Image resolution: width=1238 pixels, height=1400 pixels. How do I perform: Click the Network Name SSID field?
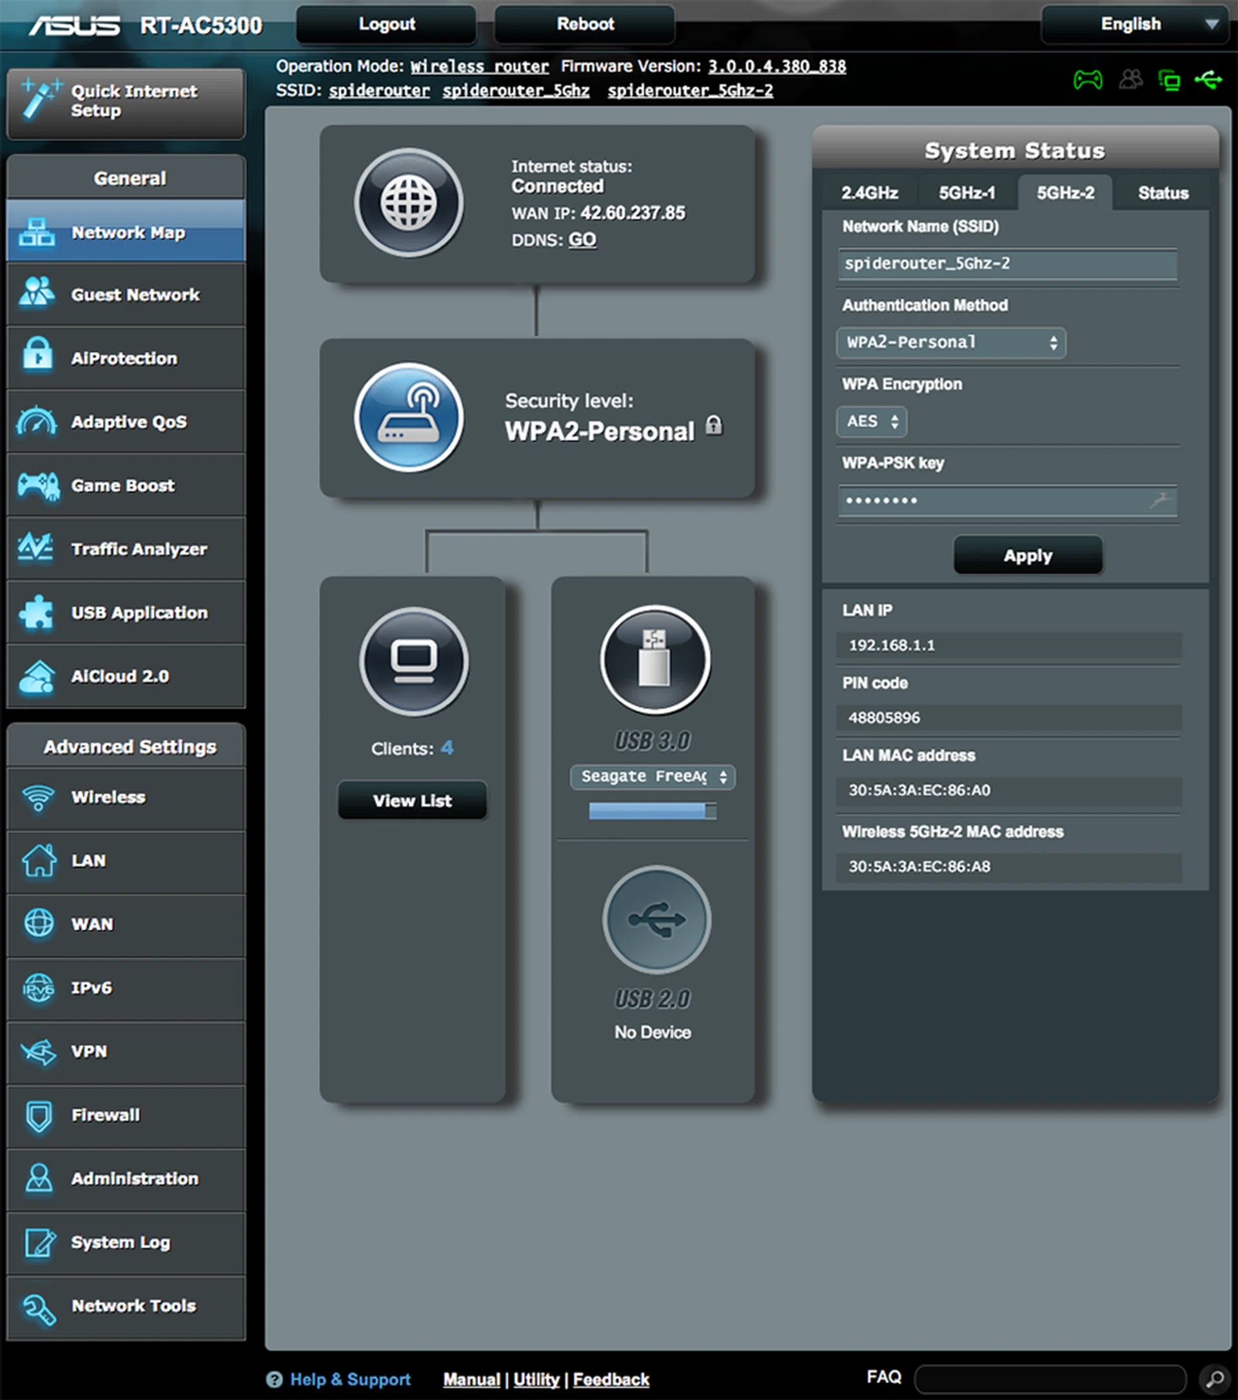pos(1007,264)
